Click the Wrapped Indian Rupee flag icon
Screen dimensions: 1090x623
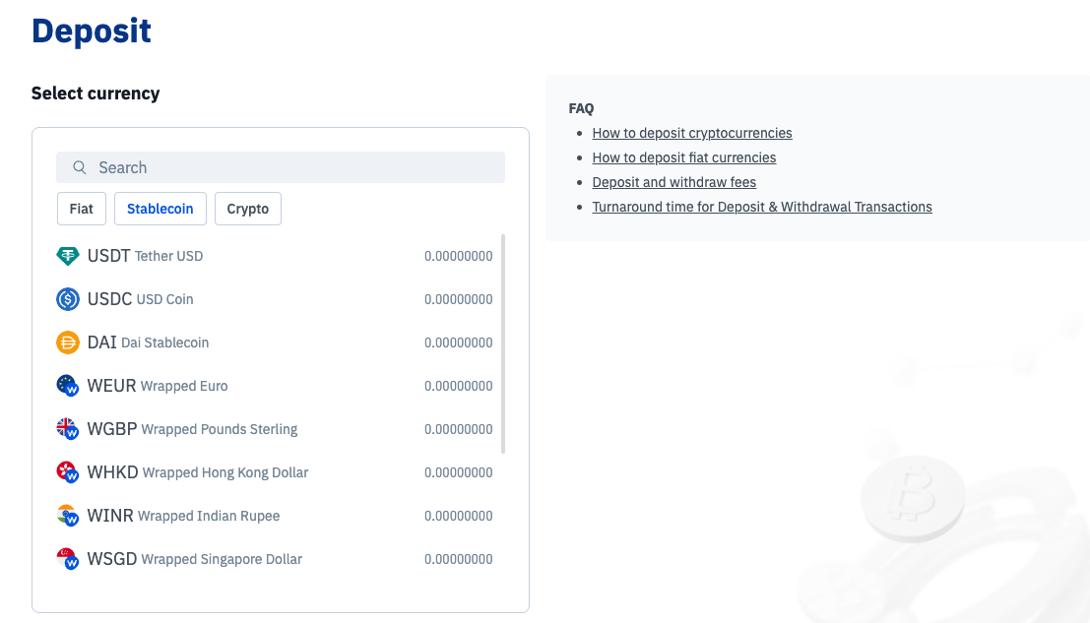coord(67,516)
